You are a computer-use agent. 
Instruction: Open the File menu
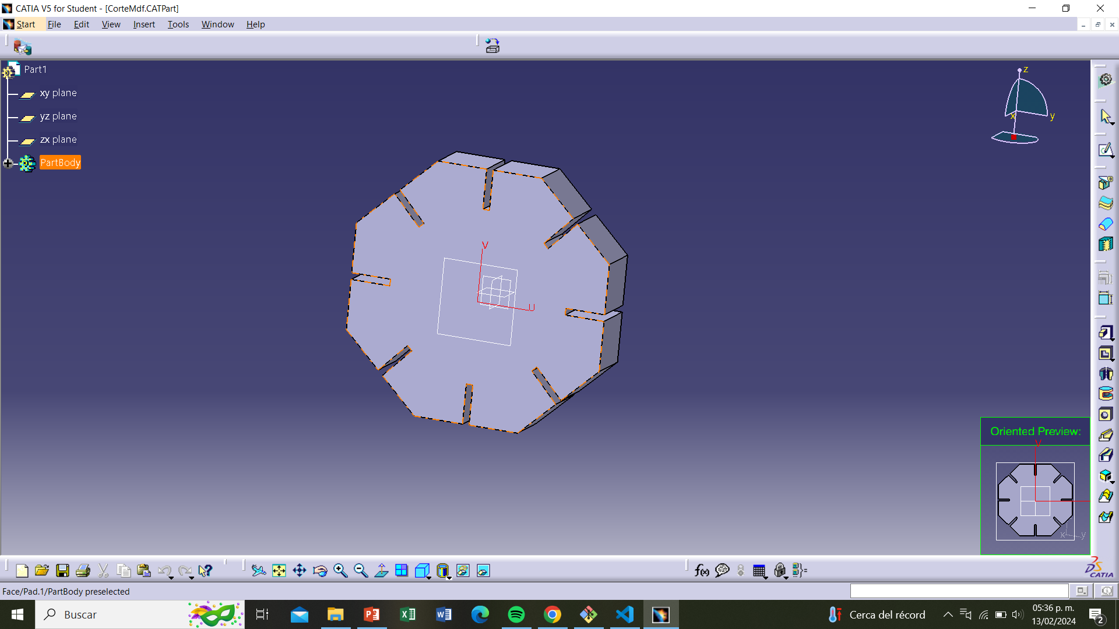(x=54, y=24)
